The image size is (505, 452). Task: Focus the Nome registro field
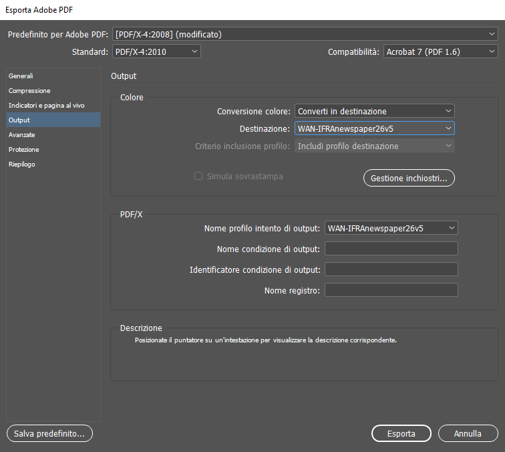click(x=391, y=290)
